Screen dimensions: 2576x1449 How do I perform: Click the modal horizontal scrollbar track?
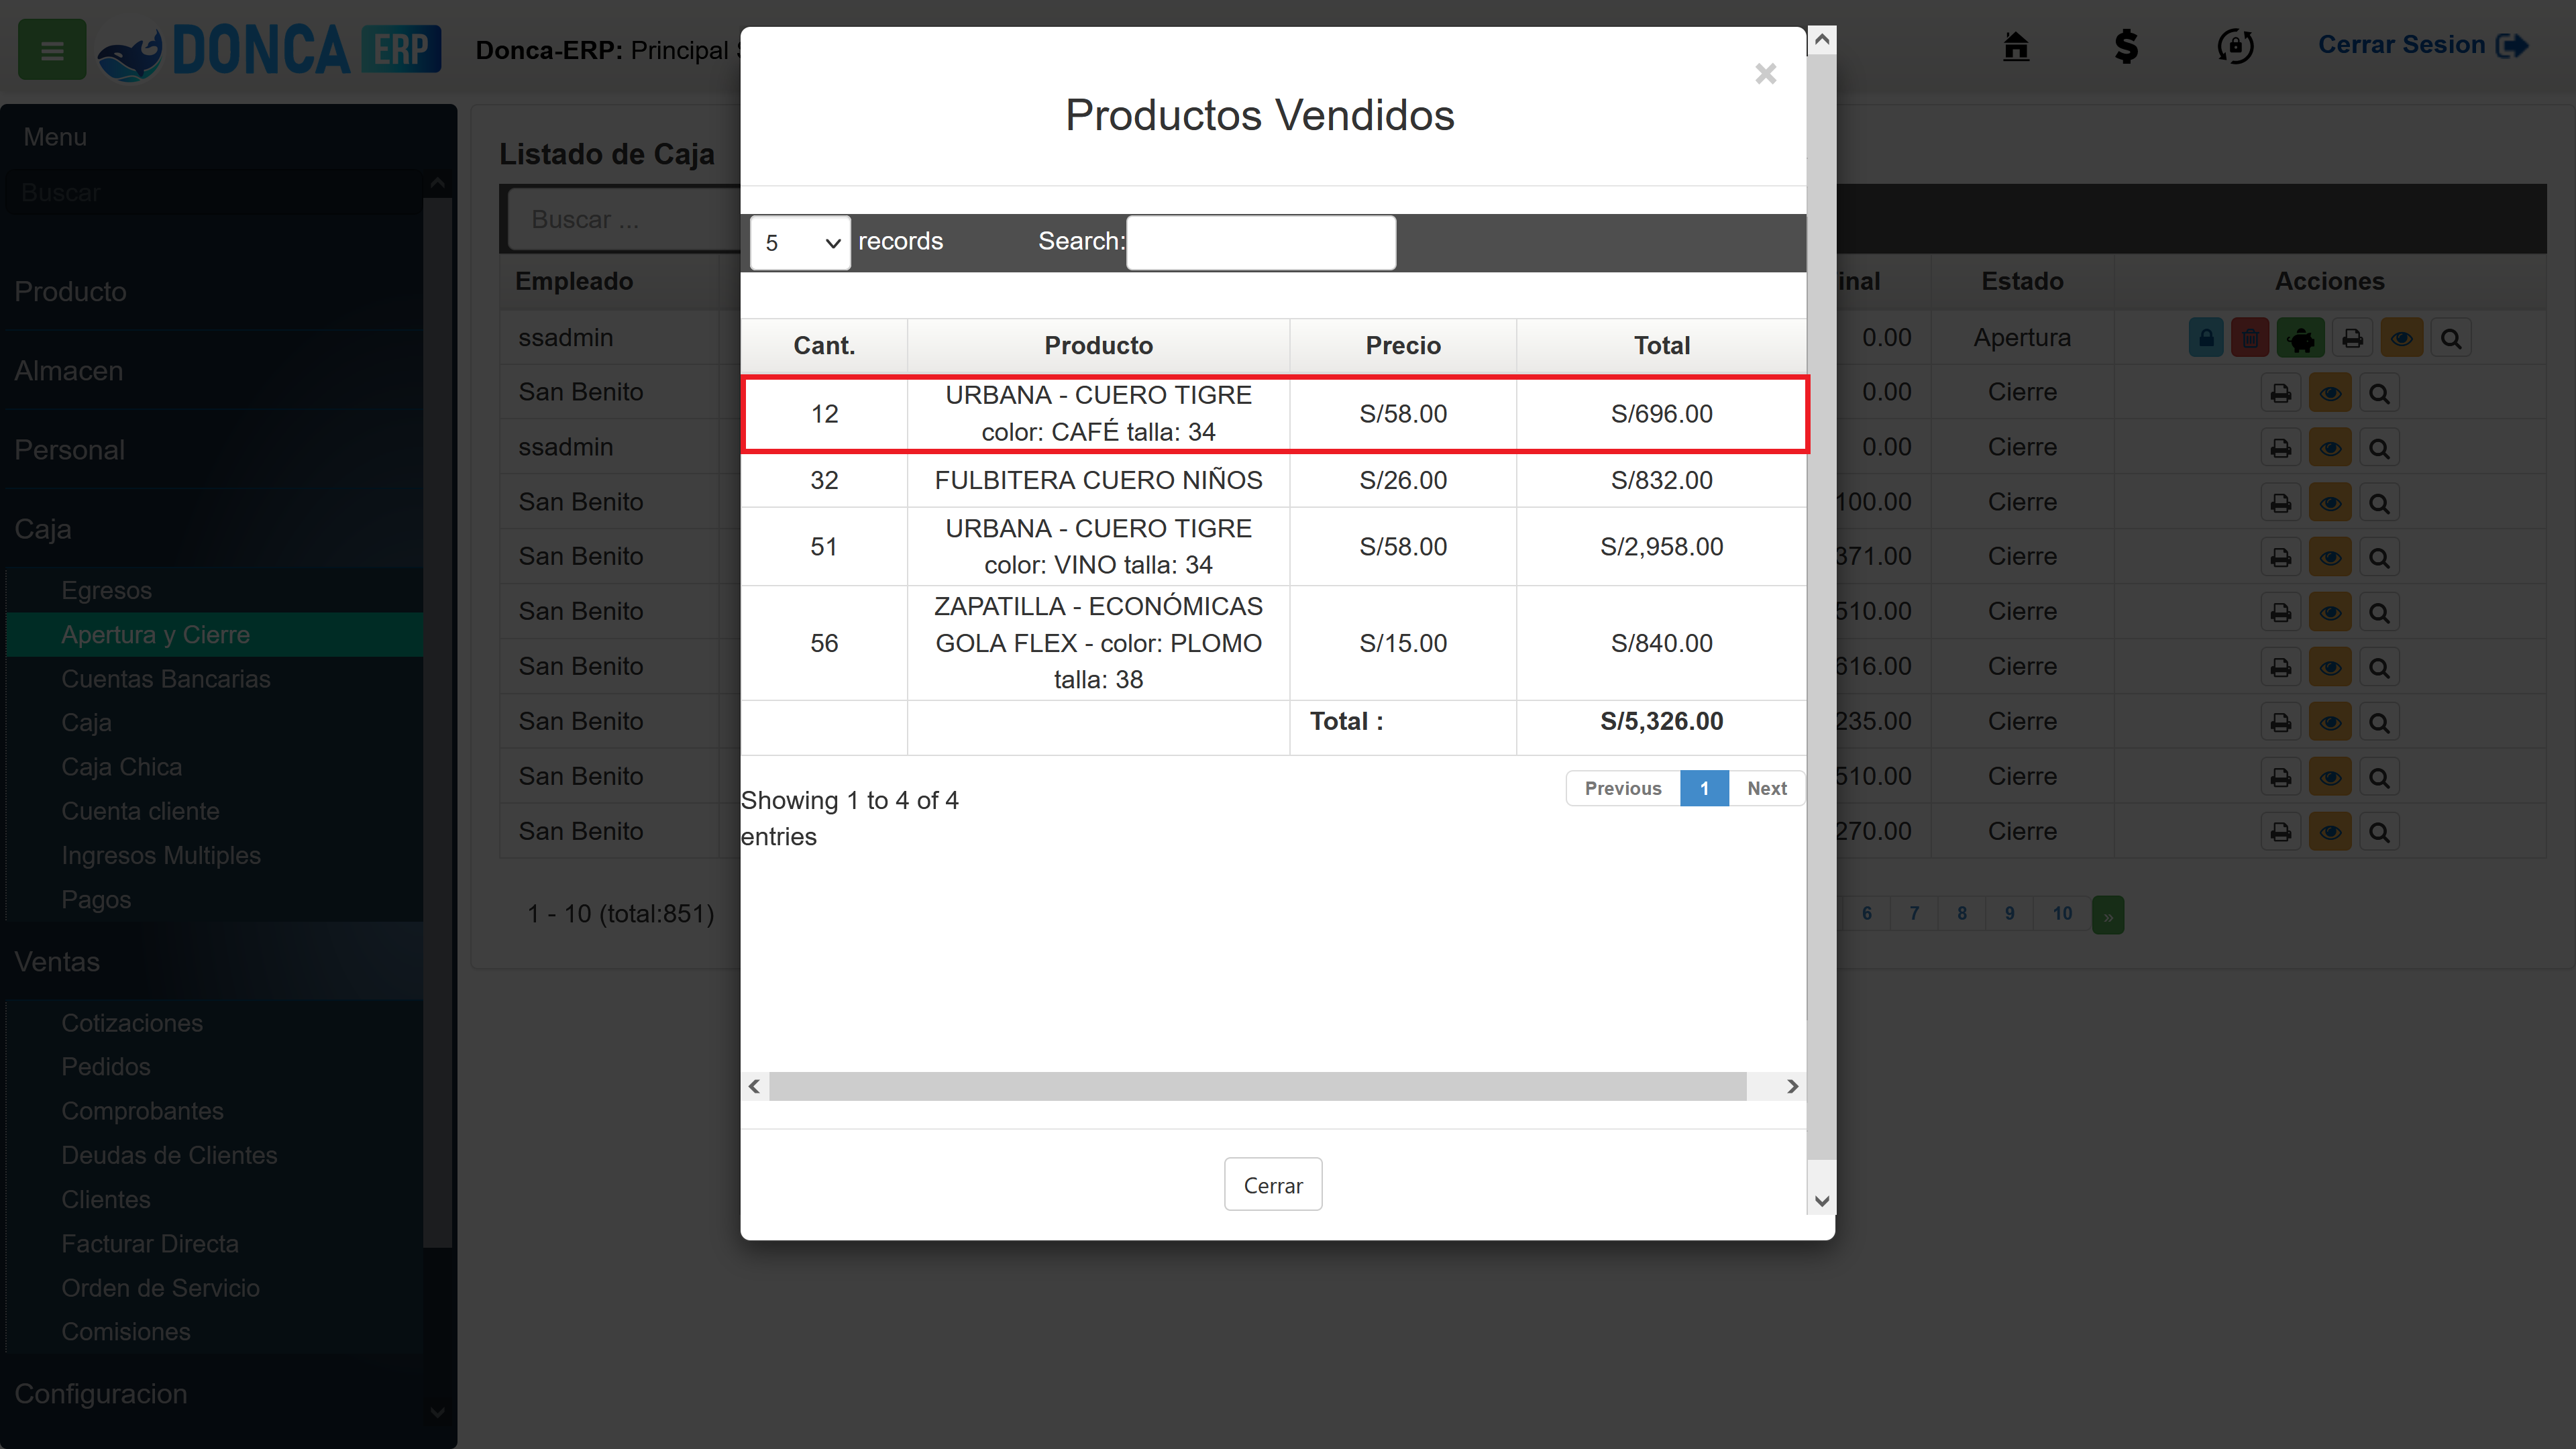coord(1257,1086)
